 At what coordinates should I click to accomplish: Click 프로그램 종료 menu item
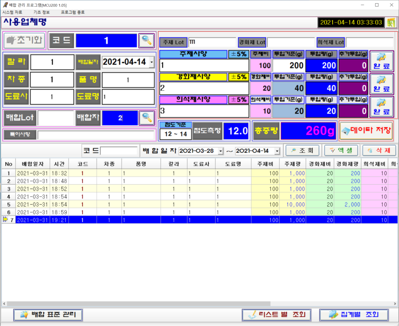[x=73, y=12]
